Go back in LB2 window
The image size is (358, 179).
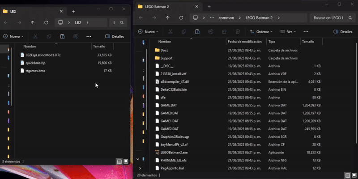click(x=6, y=23)
